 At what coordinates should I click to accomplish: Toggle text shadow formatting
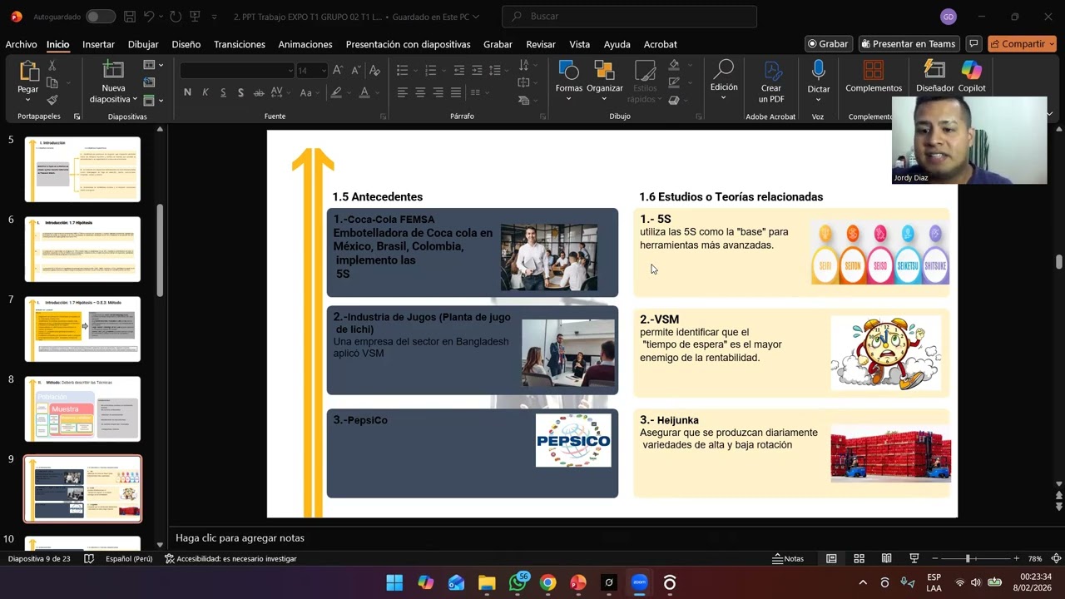(240, 92)
